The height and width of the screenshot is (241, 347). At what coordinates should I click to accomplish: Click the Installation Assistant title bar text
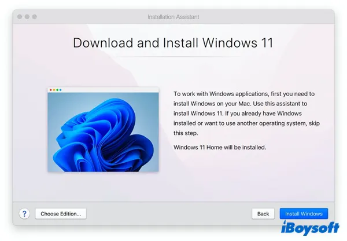[173, 17]
